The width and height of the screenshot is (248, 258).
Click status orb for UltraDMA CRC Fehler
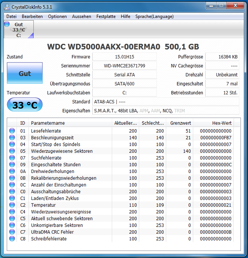[12, 232]
